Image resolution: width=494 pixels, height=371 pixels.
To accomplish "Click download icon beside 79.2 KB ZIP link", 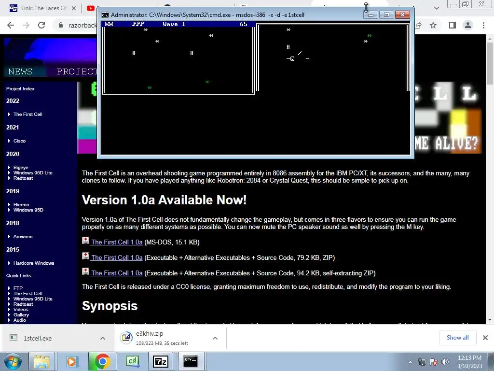I will 86,256.
